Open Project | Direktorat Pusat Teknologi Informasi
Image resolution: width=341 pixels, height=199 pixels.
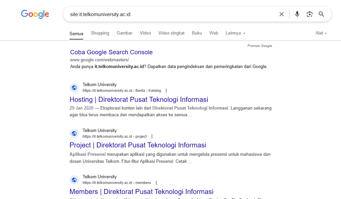[x=138, y=145]
